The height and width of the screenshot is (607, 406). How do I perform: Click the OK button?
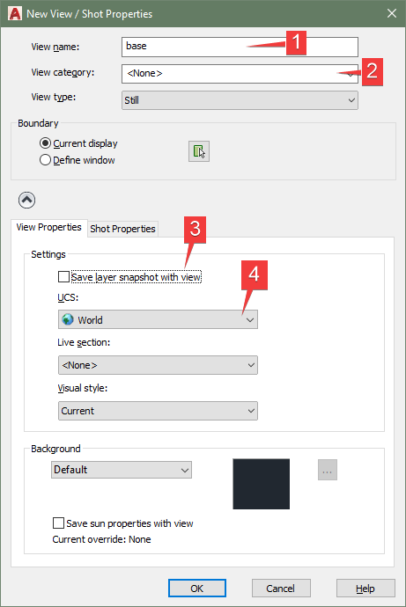pyautogui.click(x=197, y=589)
